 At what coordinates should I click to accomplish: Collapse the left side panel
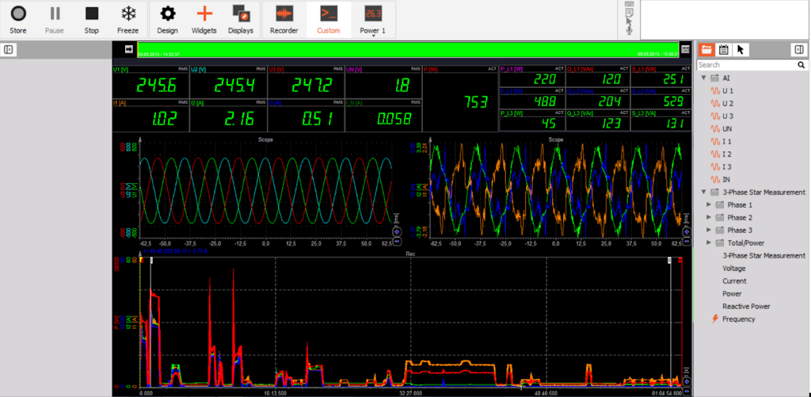pos(9,50)
